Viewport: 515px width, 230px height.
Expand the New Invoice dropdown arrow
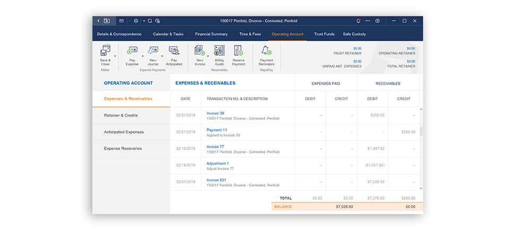click(x=208, y=56)
